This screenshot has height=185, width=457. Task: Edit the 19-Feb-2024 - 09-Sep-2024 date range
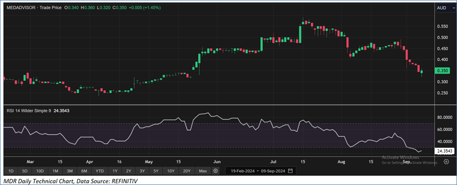[261, 171]
